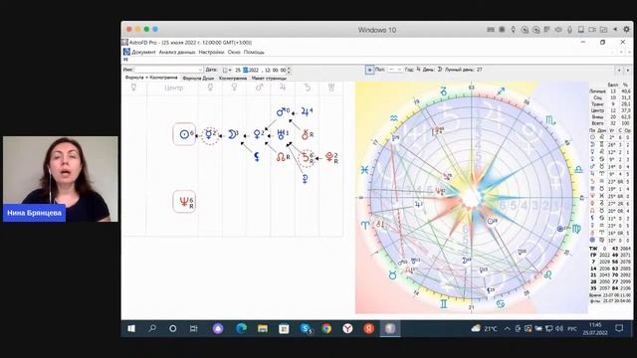Open the Анализ данных menu
637x358 pixels.
(177, 52)
